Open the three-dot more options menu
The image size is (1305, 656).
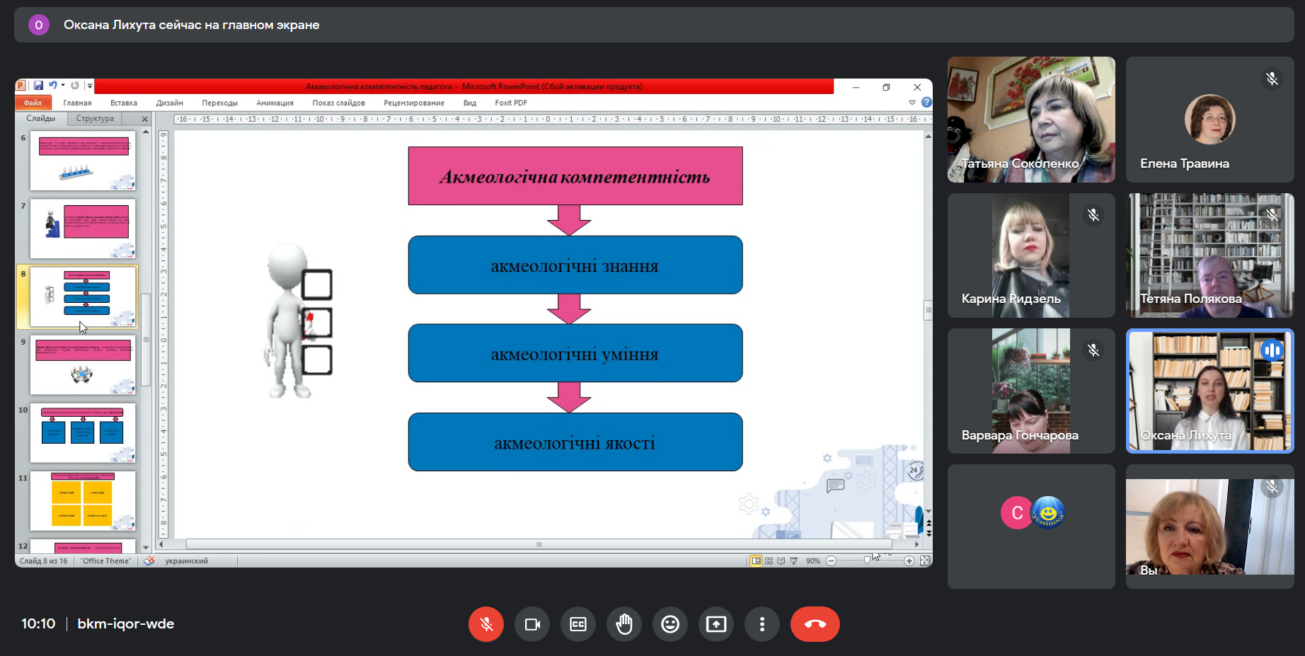(x=762, y=624)
